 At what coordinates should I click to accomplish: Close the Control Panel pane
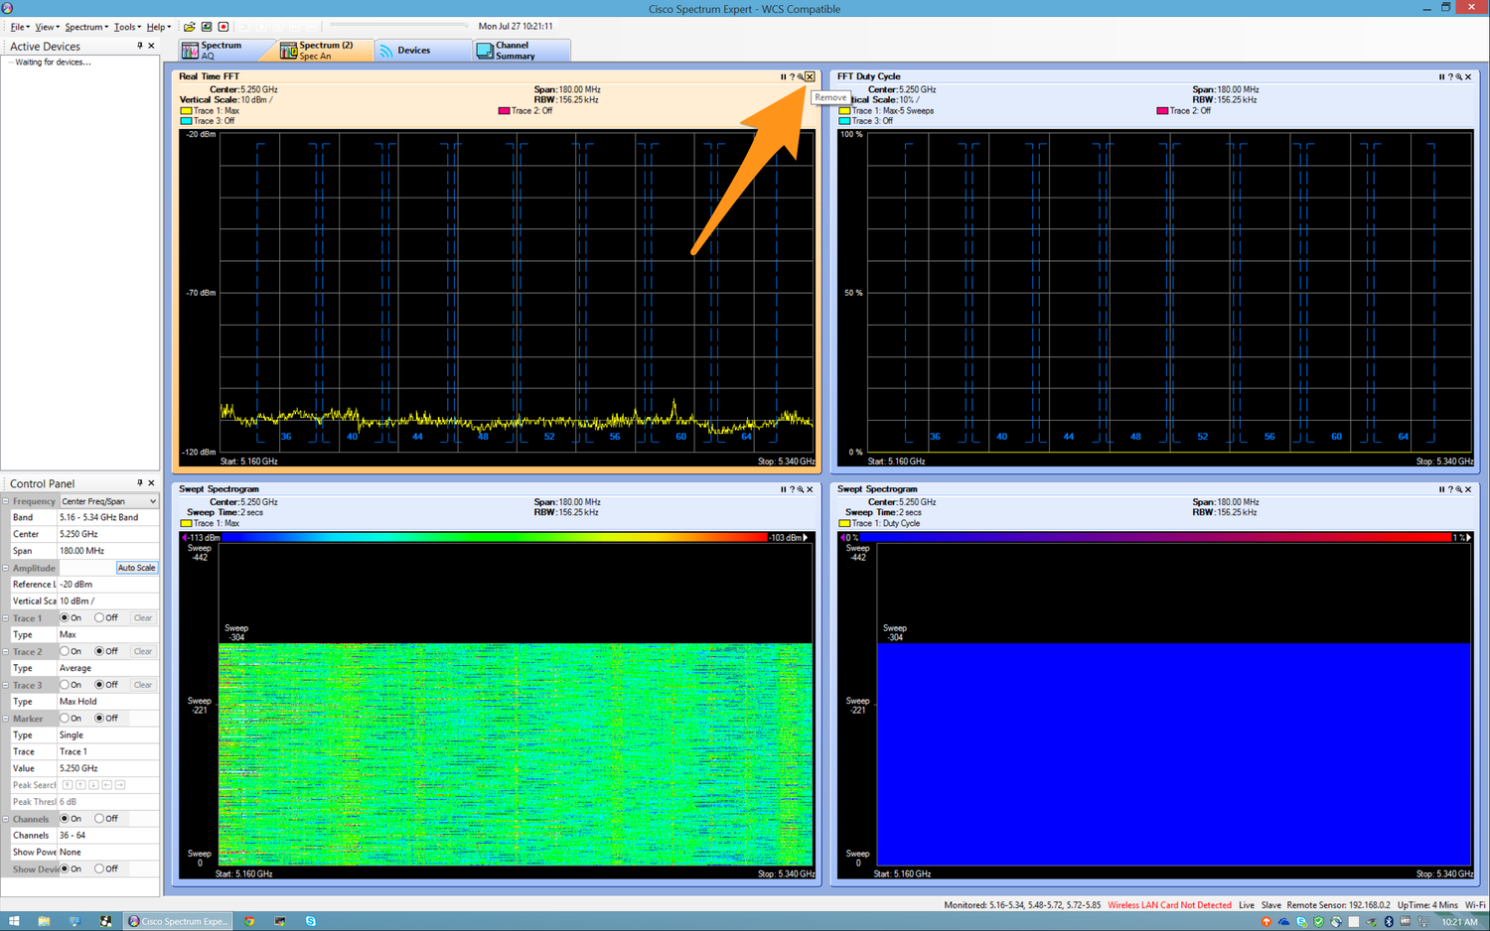(151, 483)
